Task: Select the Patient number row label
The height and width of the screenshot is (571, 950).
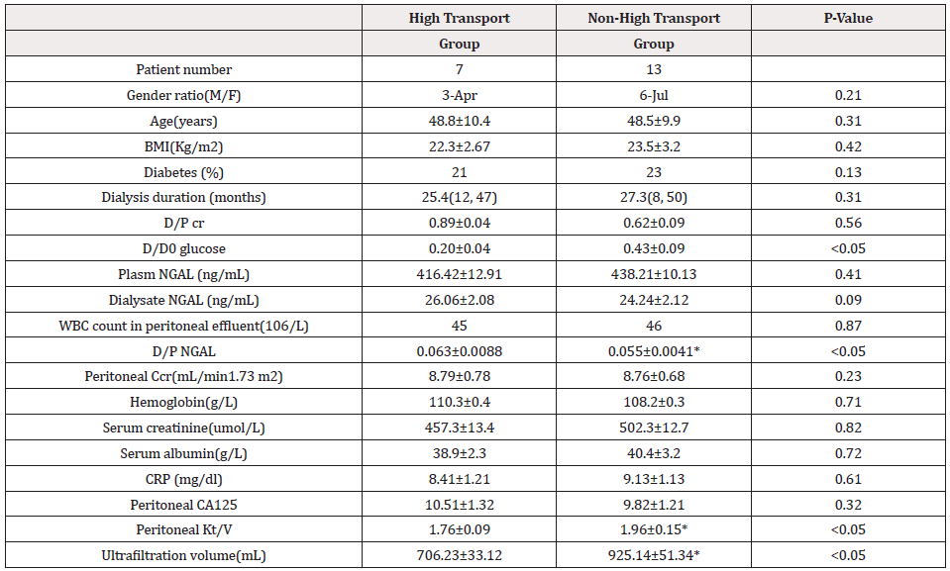Action: [183, 69]
